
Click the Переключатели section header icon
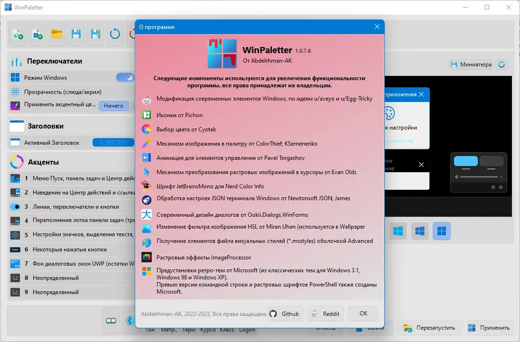[16, 61]
